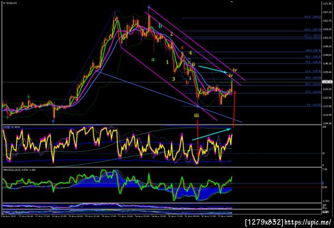Screen dimensions: 334x228
Task: Select the 1153.70 price axis label
Action: (327, 38)
